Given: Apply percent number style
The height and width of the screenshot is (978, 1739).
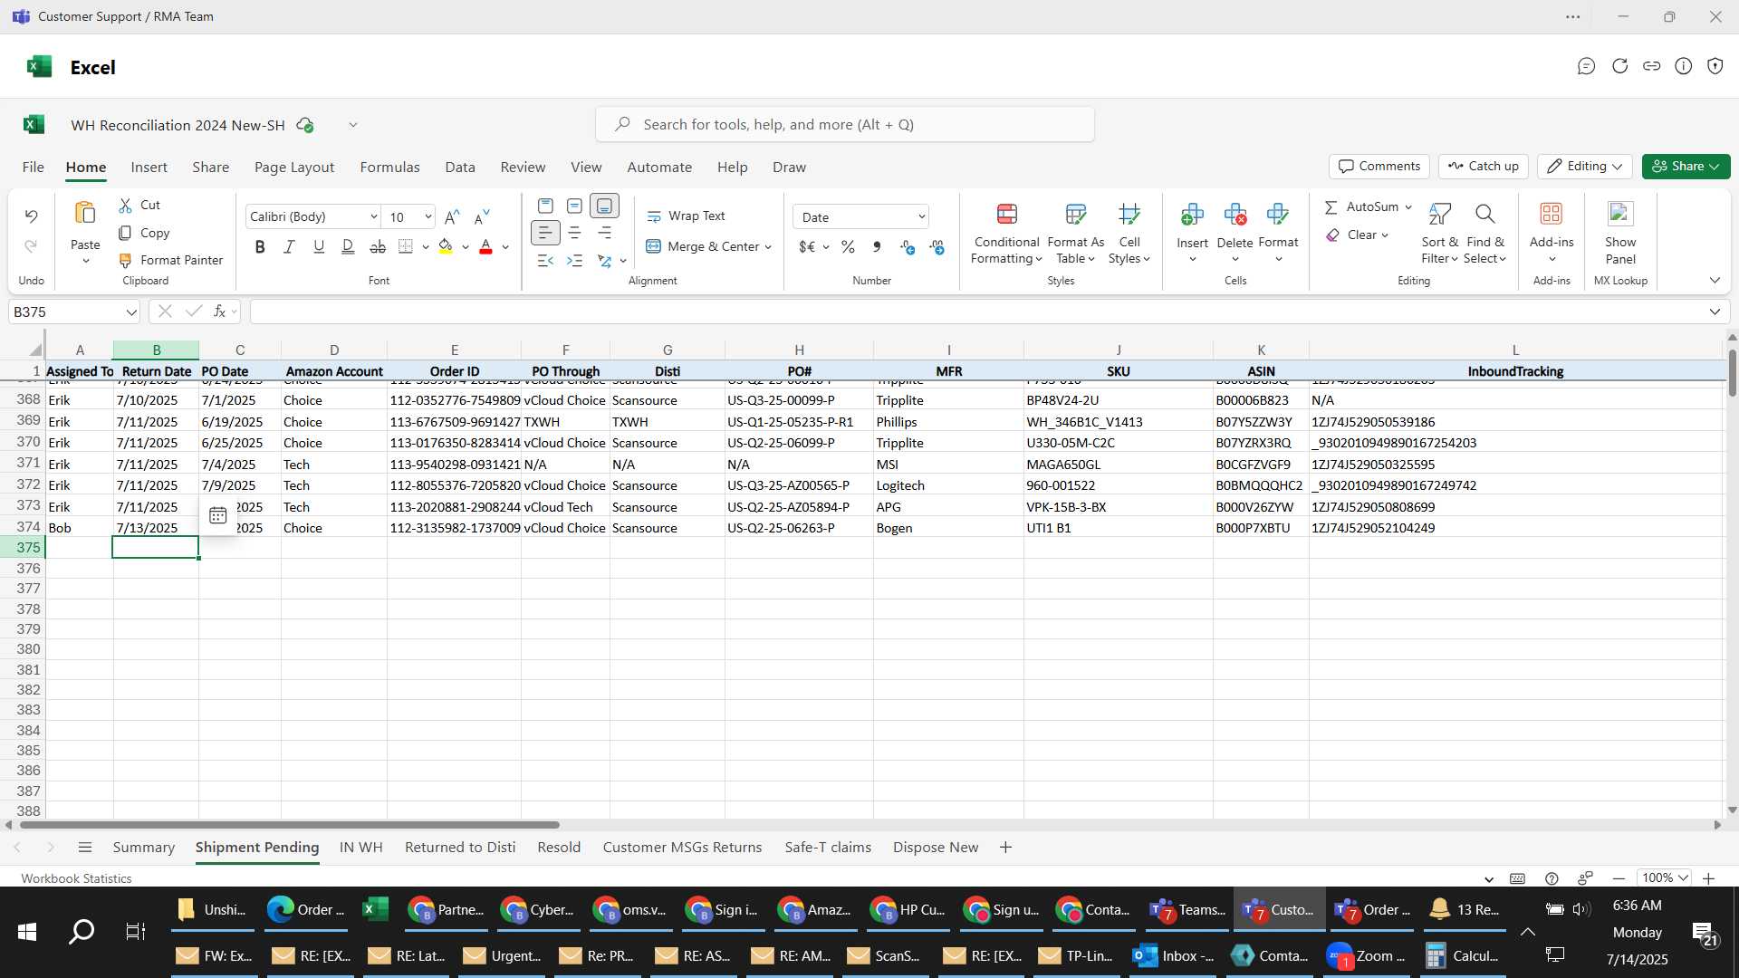Looking at the screenshot, I should (x=848, y=247).
